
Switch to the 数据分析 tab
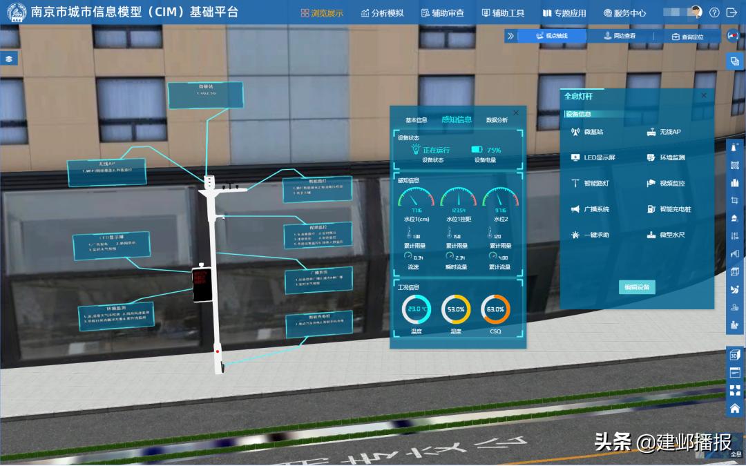point(497,120)
